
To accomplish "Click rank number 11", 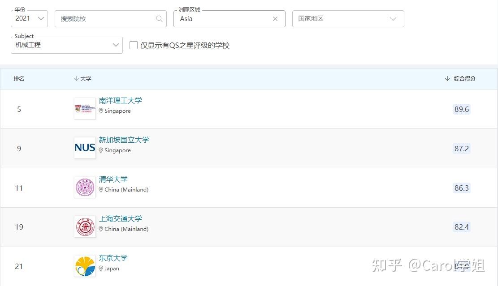I will click(19, 188).
